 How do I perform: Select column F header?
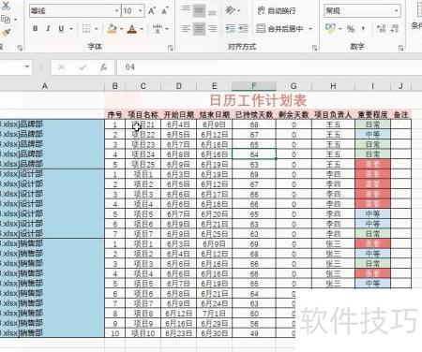[x=254, y=86]
